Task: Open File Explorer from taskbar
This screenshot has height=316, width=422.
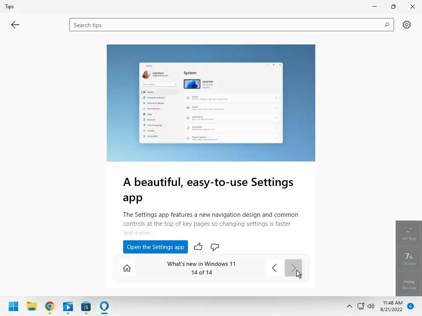Action: click(31, 306)
